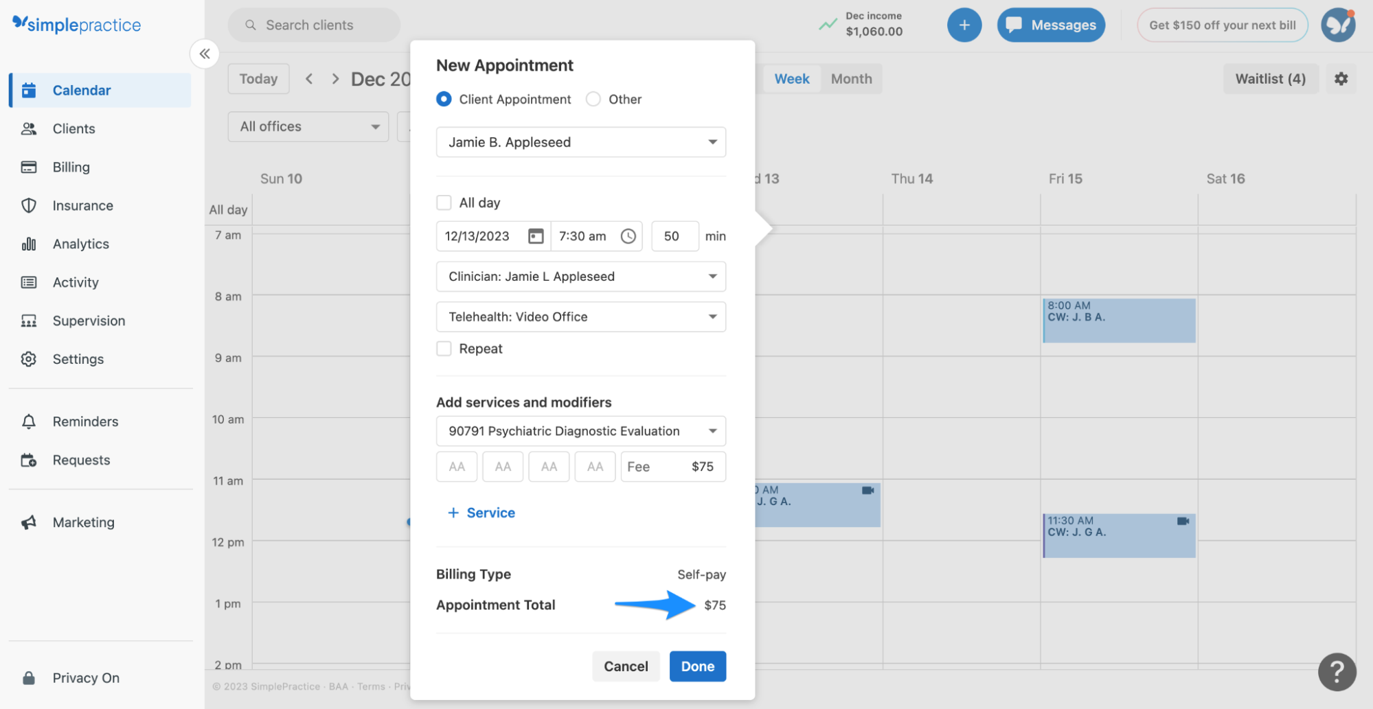1373x709 pixels.
Task: Enable the Repeat checkbox
Action: point(444,349)
